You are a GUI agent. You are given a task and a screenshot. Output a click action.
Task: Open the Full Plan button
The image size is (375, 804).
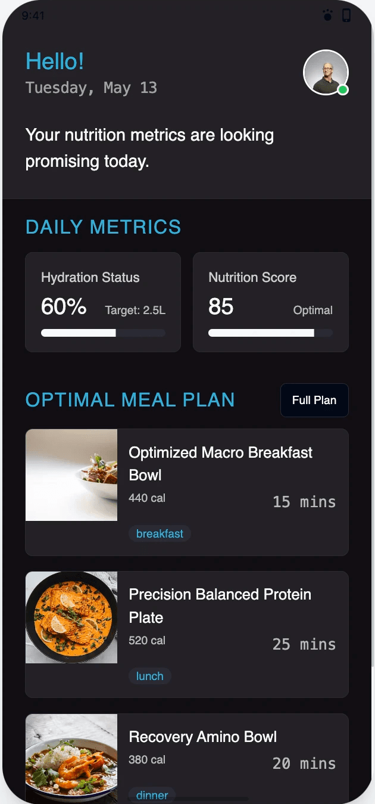click(x=314, y=400)
